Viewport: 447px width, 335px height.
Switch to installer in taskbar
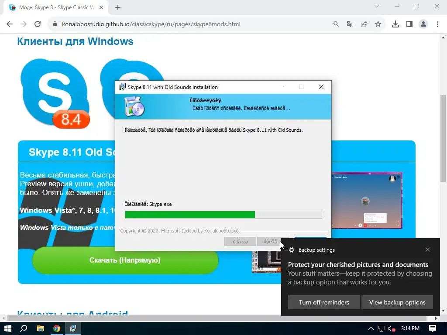pos(73,328)
